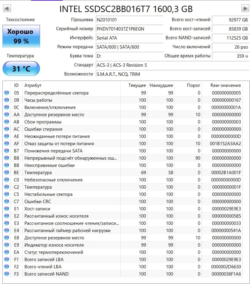This screenshot has height=284, width=250.
Task: Click status dot for attribute E4
Action: [x=7, y=230]
